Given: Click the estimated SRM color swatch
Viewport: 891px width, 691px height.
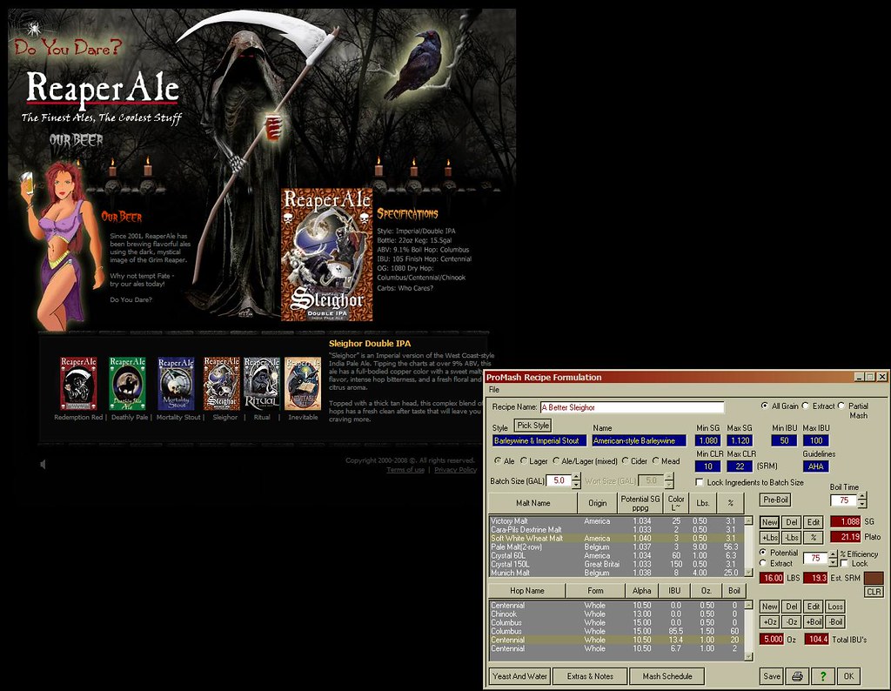Looking at the screenshot, I should point(874,578).
